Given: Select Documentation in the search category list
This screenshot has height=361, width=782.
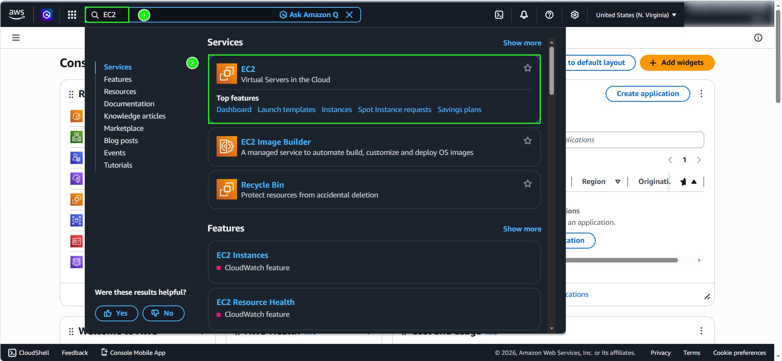Looking at the screenshot, I should [x=129, y=104].
